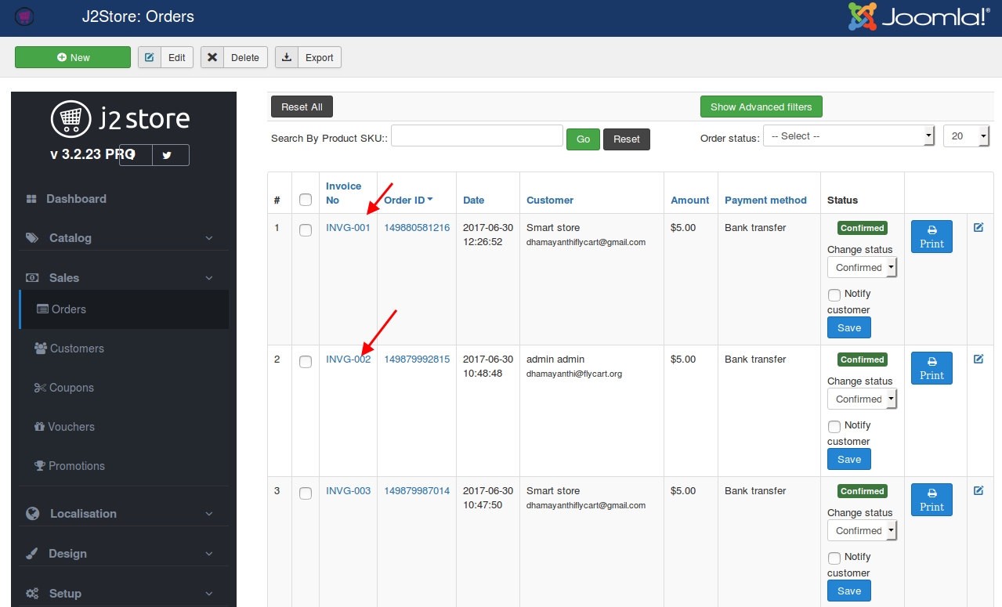Click the Twitter icon in sidebar
The height and width of the screenshot is (607, 1002).
tap(167, 155)
